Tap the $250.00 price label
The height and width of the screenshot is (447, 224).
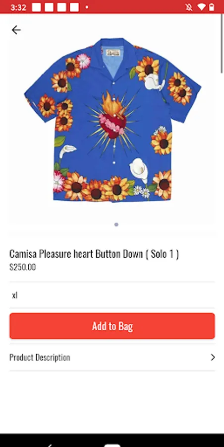coord(23,267)
